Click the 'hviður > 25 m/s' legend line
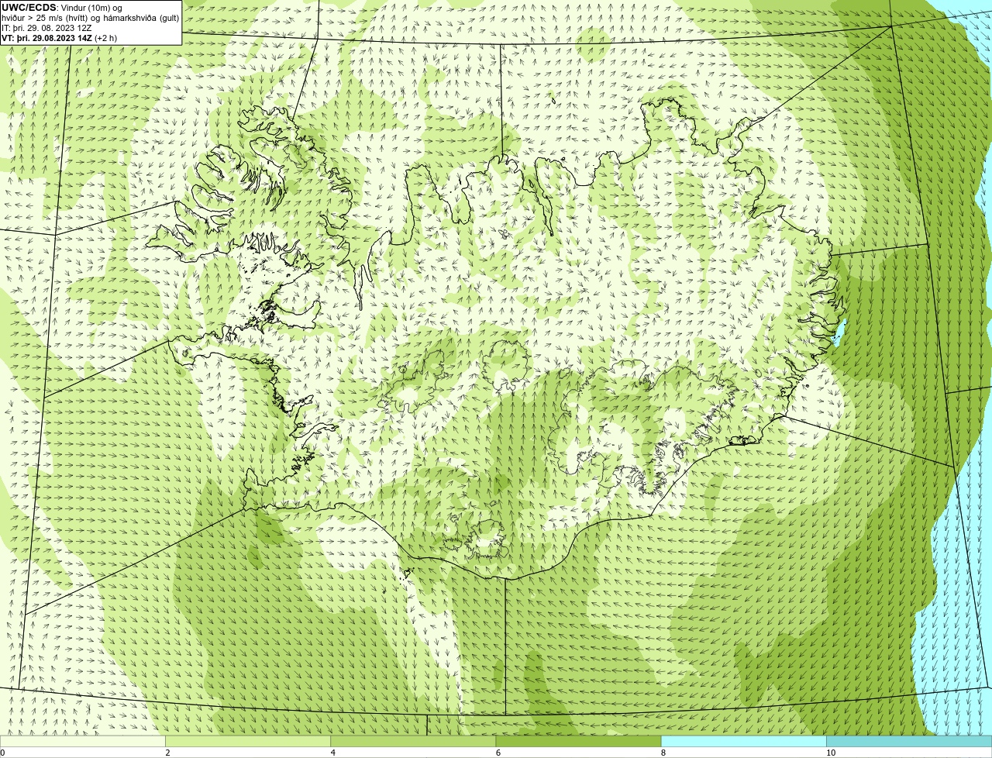Viewport: 992px width, 758px height. point(90,18)
